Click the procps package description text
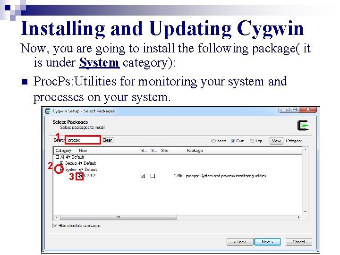The height and width of the screenshot is (255, 340). pyautogui.click(x=226, y=176)
